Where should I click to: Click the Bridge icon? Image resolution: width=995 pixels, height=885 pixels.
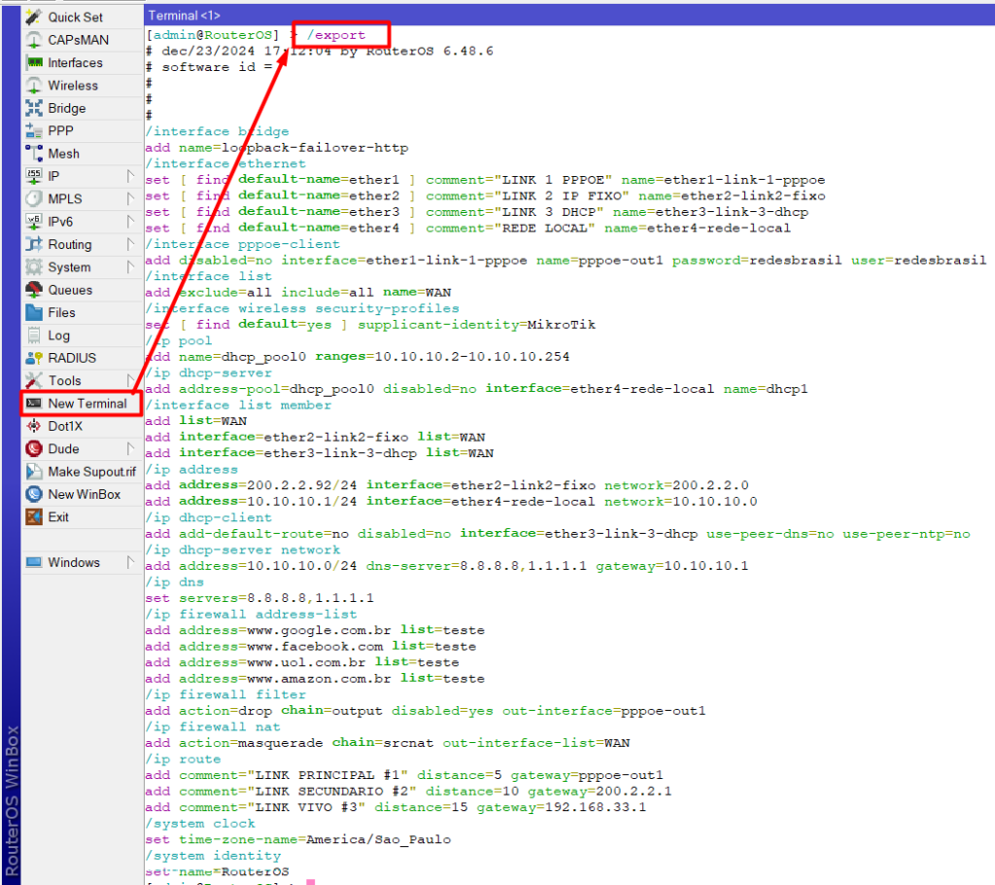coord(34,108)
